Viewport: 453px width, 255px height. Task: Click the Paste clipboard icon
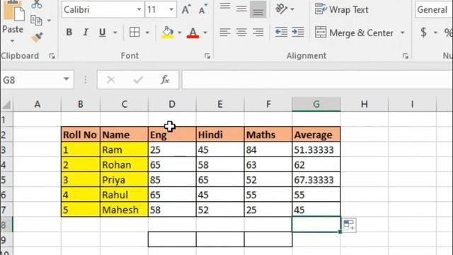click(13, 11)
